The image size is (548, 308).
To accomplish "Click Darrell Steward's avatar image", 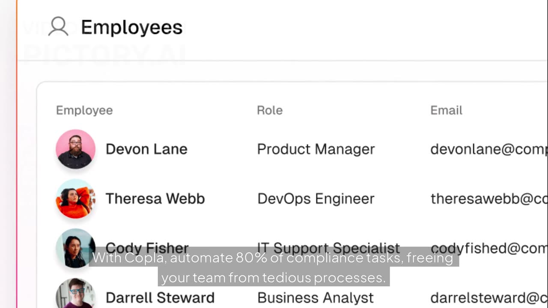I will tap(75, 295).
